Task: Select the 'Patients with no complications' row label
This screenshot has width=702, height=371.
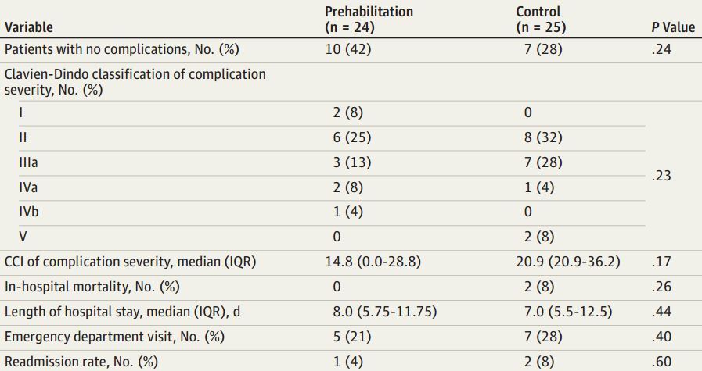Action: click(x=121, y=49)
